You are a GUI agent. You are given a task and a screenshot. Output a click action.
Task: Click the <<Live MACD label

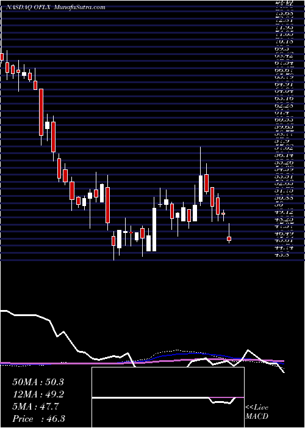(257, 412)
